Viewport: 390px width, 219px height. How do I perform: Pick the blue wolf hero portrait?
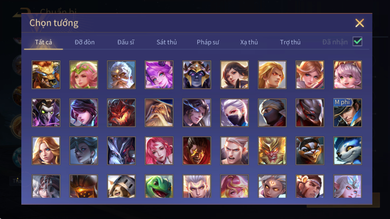click(x=347, y=151)
